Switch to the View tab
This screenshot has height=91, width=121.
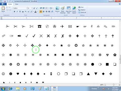point(17,4)
